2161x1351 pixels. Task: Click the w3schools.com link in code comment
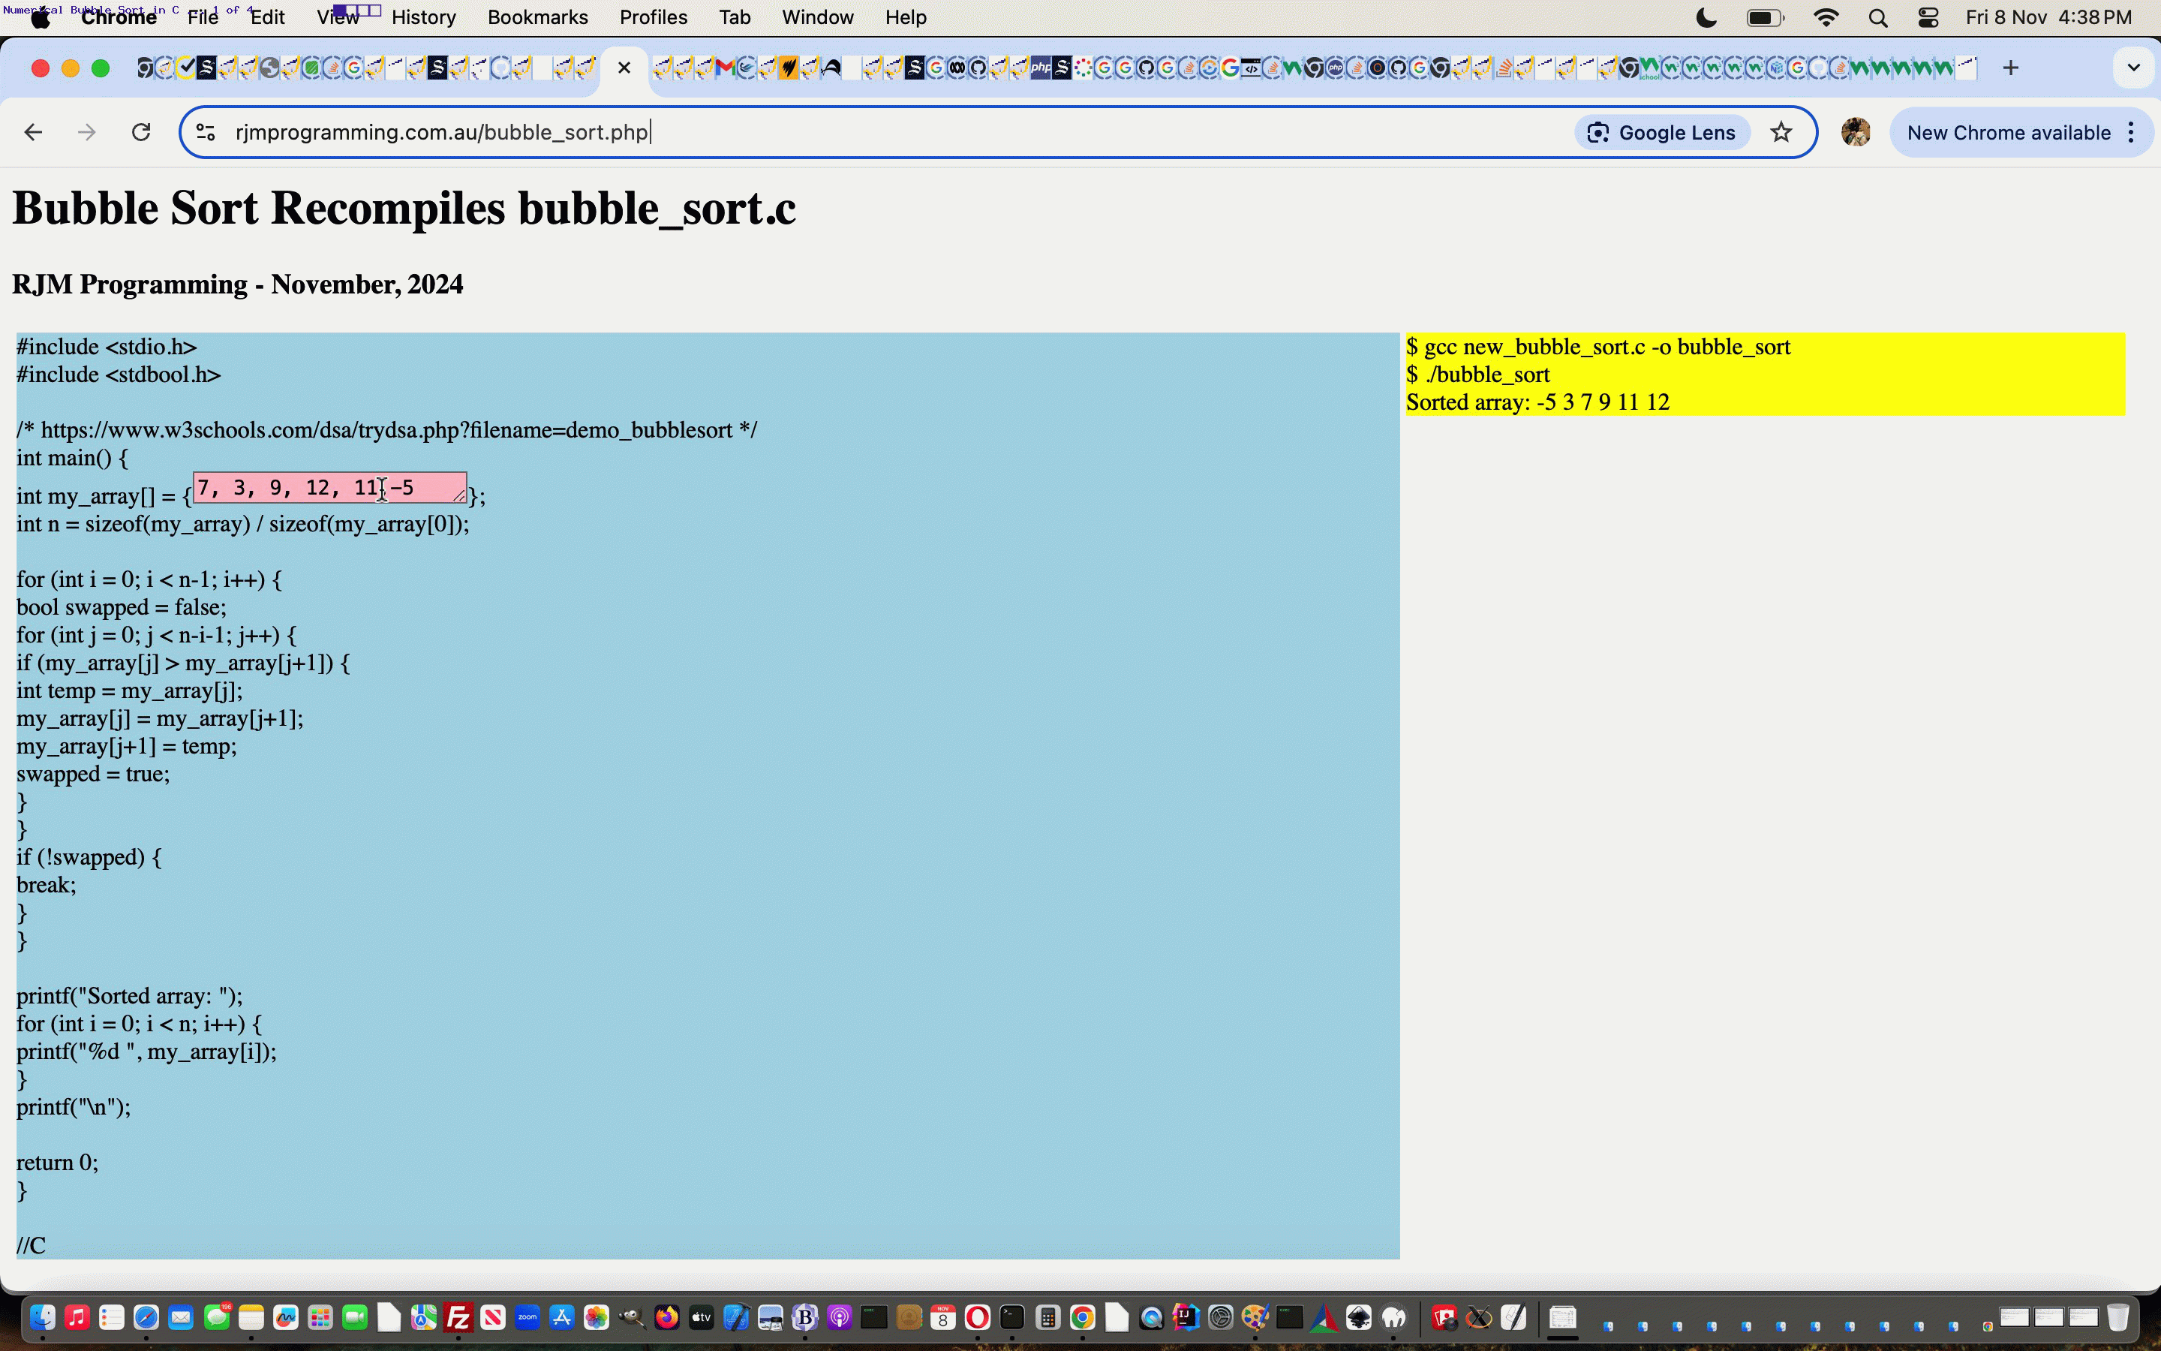click(386, 429)
